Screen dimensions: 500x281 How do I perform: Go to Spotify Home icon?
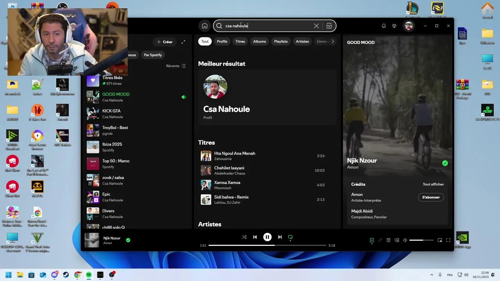point(204,26)
